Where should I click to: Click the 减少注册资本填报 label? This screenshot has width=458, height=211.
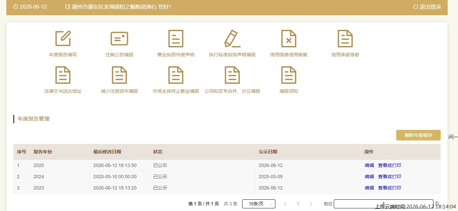[119, 91]
